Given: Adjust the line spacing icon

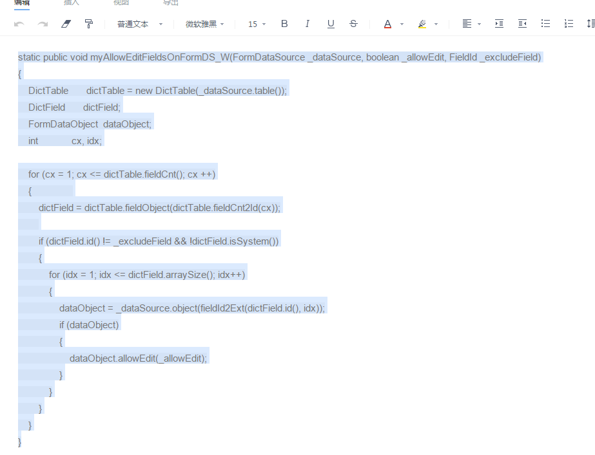Looking at the screenshot, I should pos(590,23).
